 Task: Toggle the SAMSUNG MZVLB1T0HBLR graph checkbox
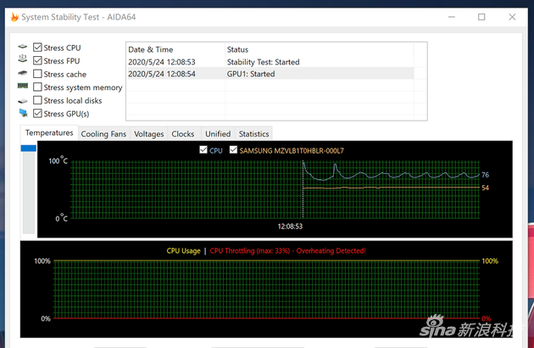(x=233, y=149)
